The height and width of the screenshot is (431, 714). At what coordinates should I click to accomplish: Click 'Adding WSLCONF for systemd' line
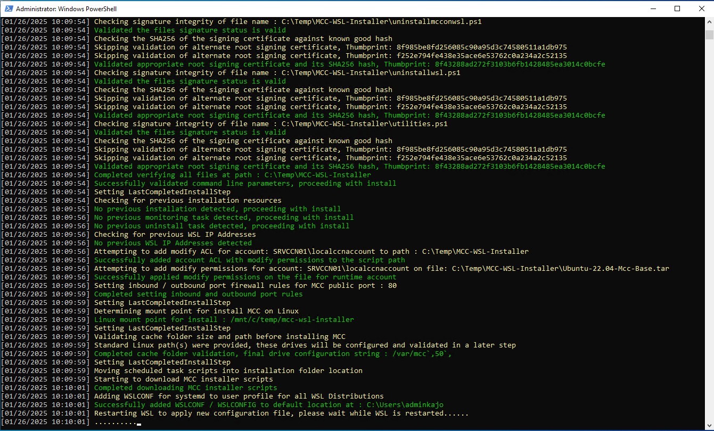coord(192,396)
